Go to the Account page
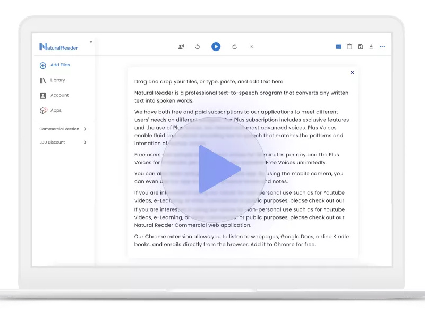Viewport: 425px width, 319px height. pos(59,95)
